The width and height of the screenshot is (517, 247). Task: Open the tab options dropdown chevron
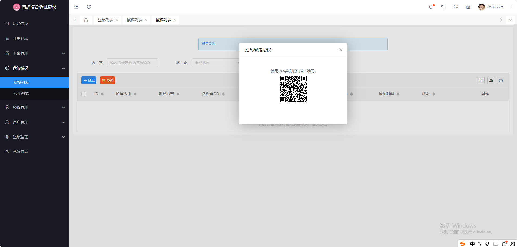pyautogui.click(x=511, y=20)
